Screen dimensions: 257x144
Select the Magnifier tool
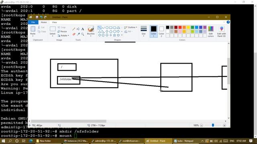pyautogui.click(x=83, y=34)
